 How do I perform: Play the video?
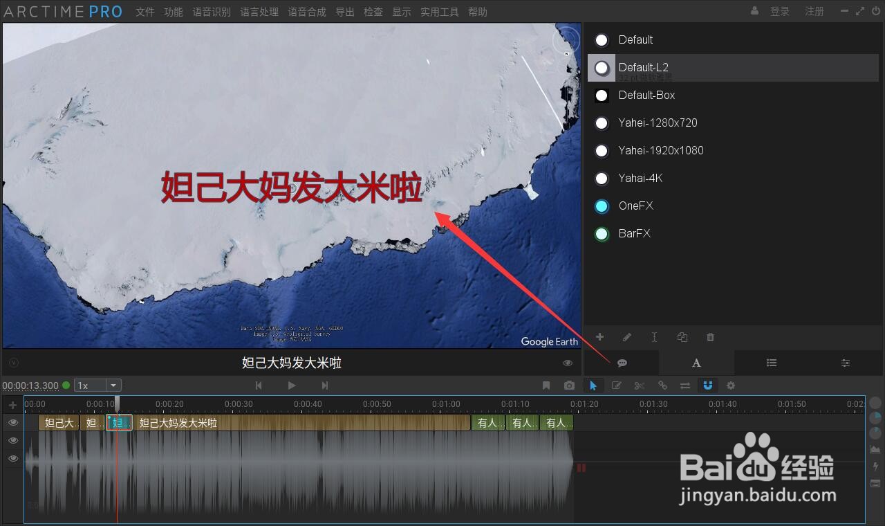pos(292,386)
